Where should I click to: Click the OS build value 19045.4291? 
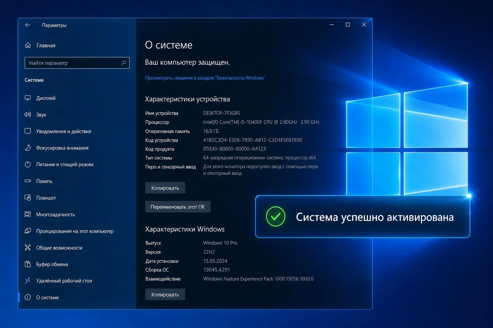coord(216,270)
